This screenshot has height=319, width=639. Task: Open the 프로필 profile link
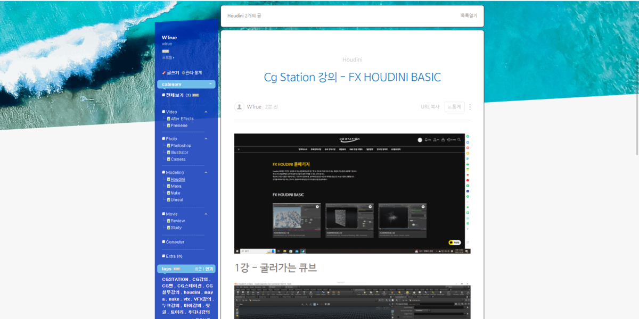[167, 57]
